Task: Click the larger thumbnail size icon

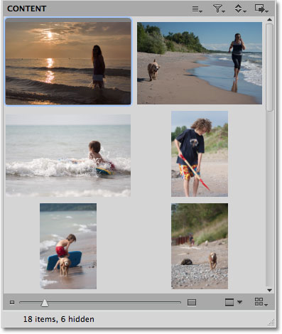Action: click(x=192, y=303)
